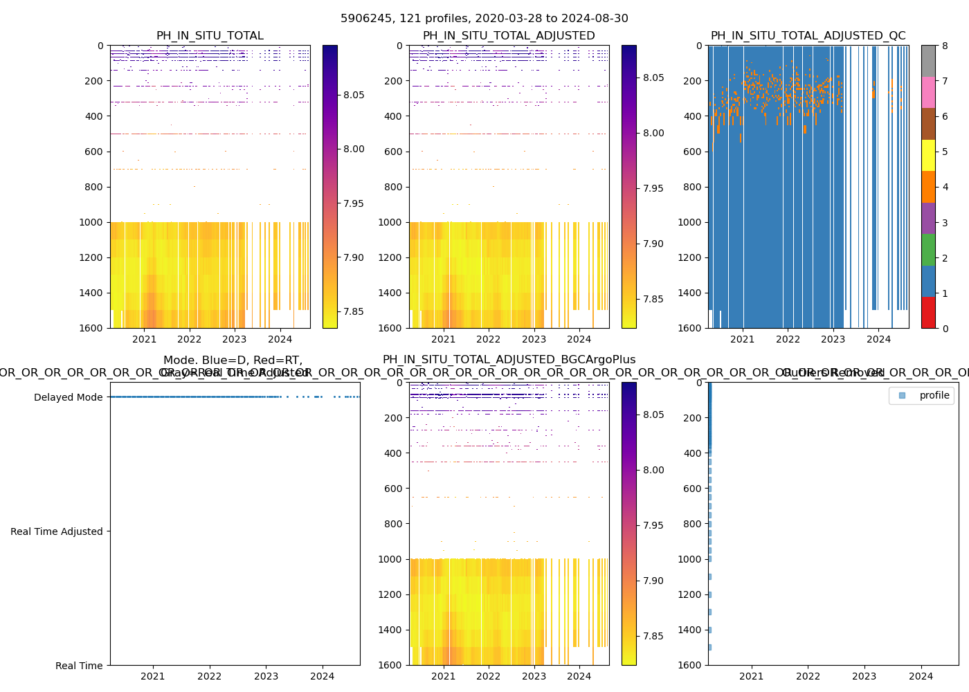
Task: Click the 'Delayed Mode' y-axis label
Action: [68, 398]
